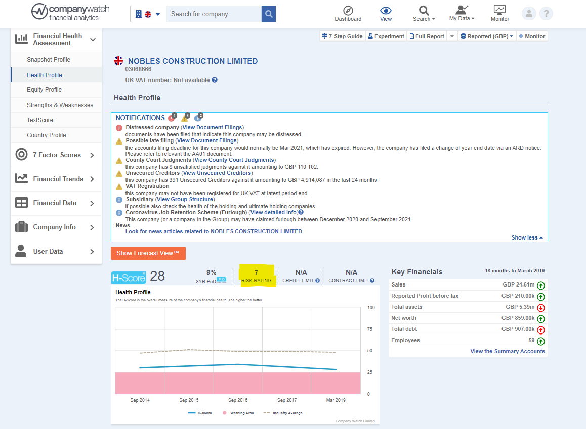Open furlough View detailed info link

pos(274,212)
